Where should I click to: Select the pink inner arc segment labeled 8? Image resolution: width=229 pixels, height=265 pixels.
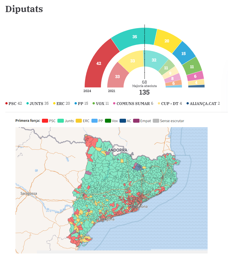click(172, 79)
